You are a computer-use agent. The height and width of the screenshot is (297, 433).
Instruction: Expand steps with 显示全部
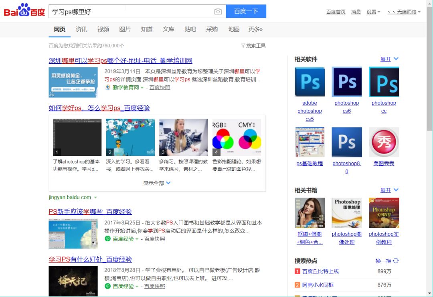(x=157, y=183)
